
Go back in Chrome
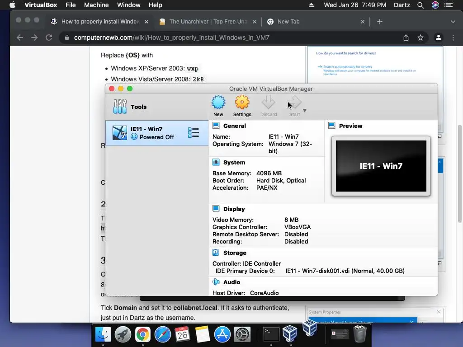[20, 38]
